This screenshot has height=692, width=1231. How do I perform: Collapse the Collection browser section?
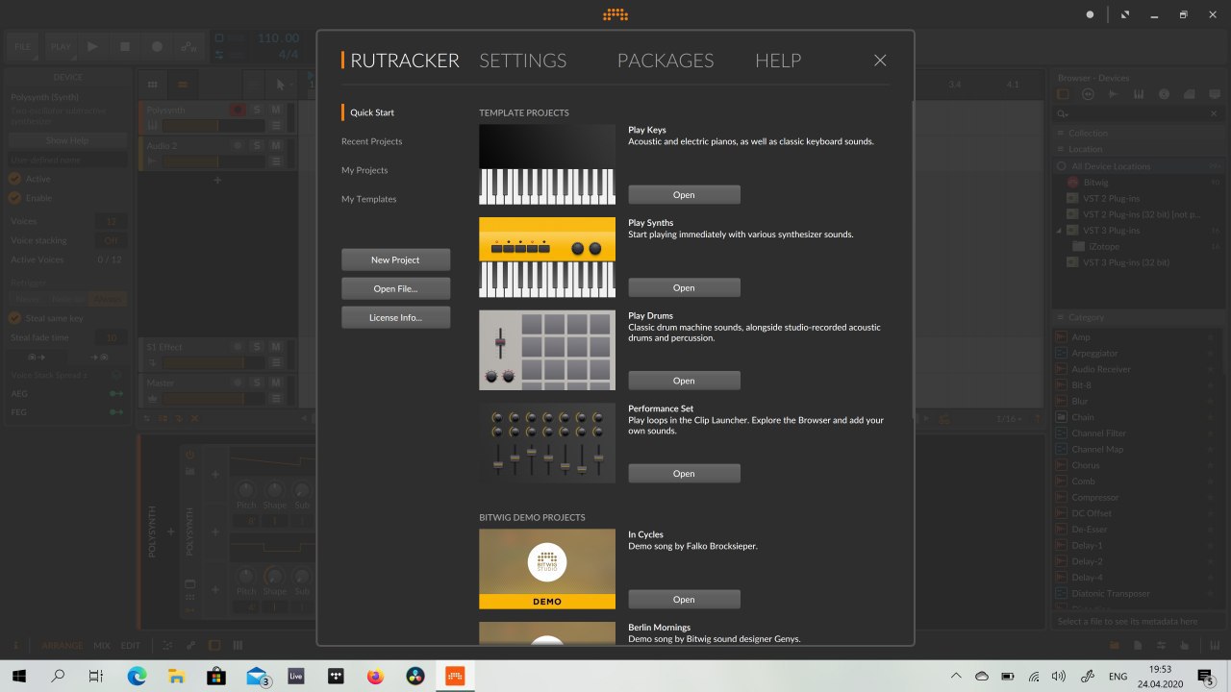click(1060, 134)
